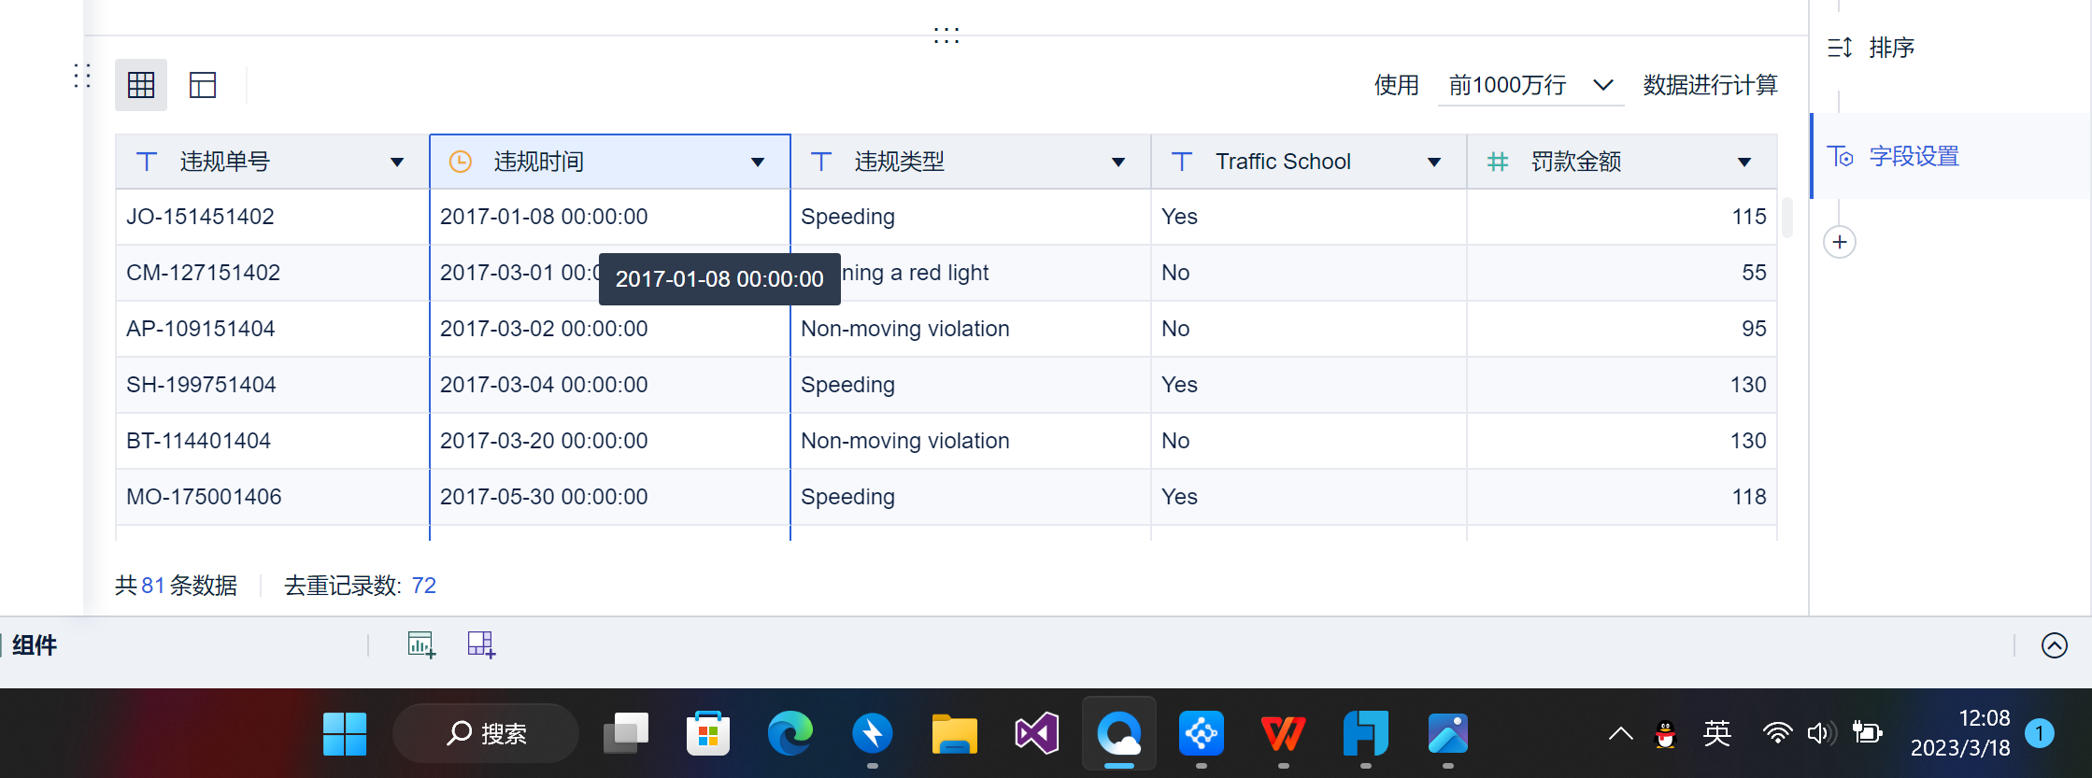Screen dimensions: 2092x778
Task: Open Microsoft Edge from the taskbar
Action: pyautogui.click(x=790, y=734)
